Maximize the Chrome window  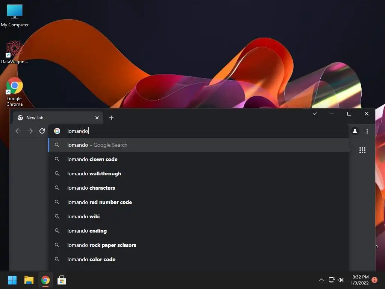pyautogui.click(x=349, y=114)
